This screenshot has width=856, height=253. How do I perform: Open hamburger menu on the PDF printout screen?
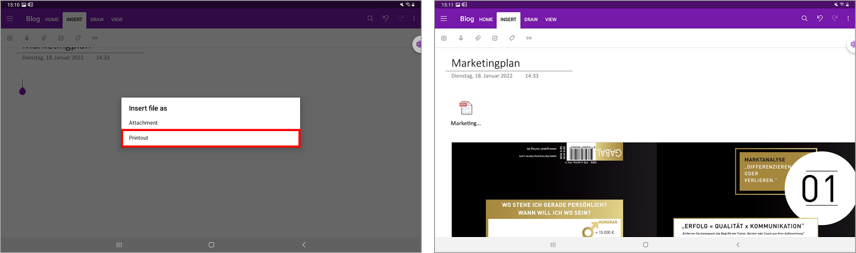[444, 19]
